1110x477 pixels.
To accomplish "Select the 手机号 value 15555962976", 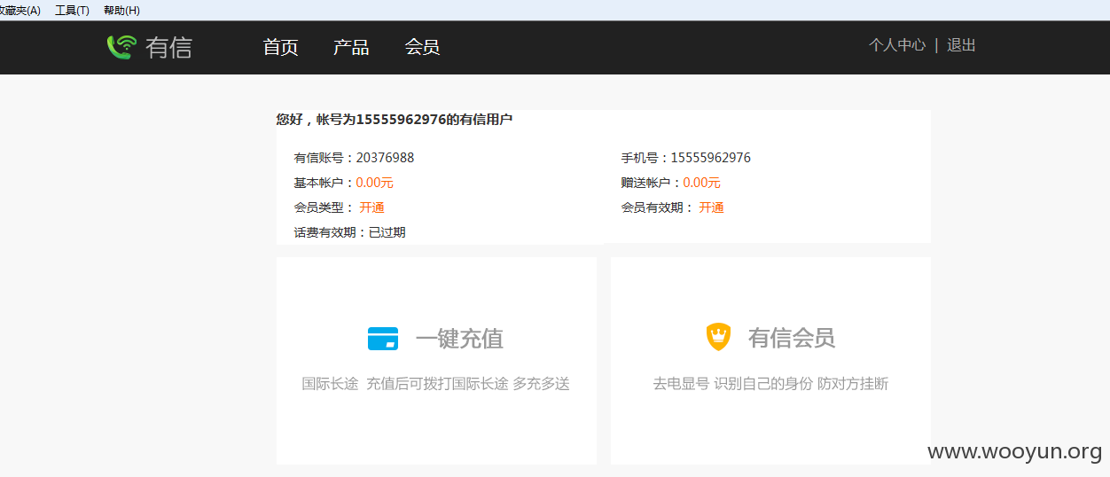I will point(711,158).
